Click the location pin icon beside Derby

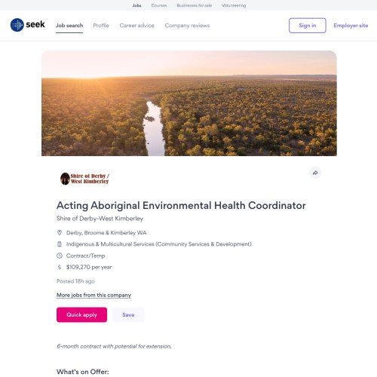60,232
